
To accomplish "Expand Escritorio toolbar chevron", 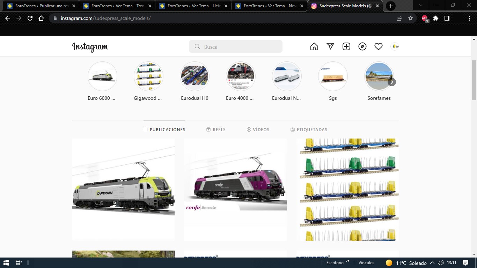I will 348,261.
